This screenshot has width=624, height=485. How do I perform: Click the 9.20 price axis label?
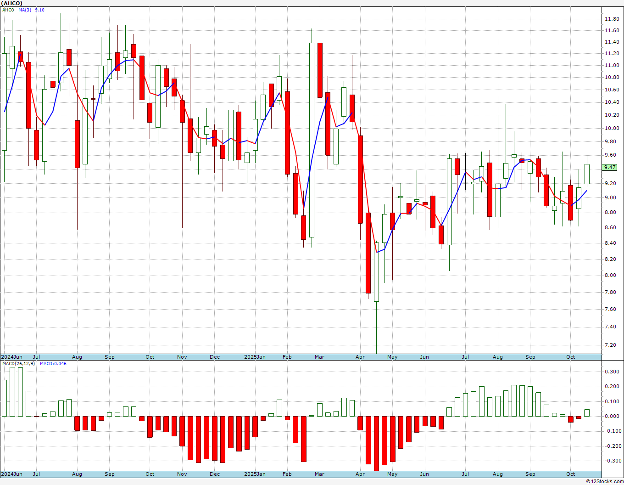[x=610, y=183]
